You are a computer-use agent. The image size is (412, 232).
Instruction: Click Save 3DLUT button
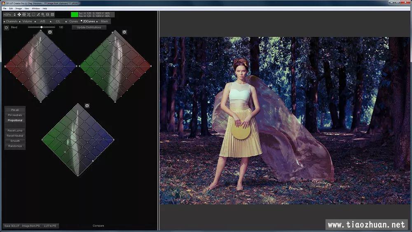coord(12,226)
